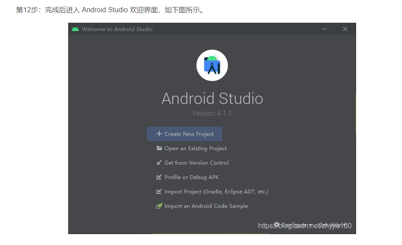Screen dimensions: 402x245
Task: Click Create New Project
Action: coord(185,134)
